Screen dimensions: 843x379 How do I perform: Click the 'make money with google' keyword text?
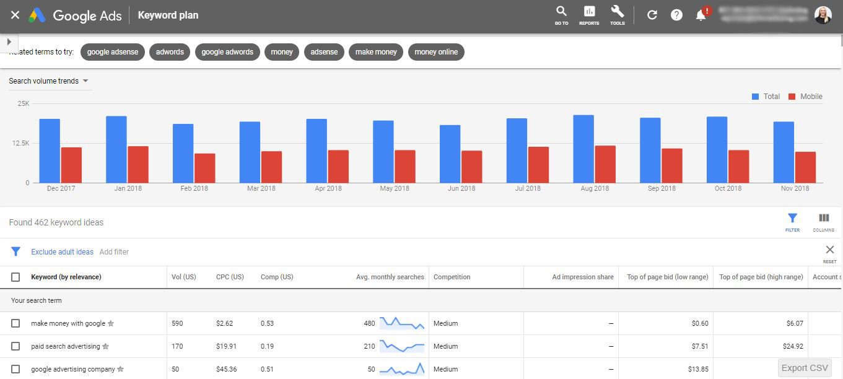point(68,323)
